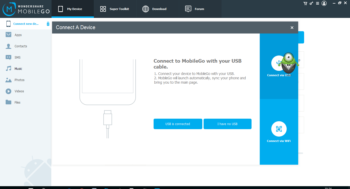
Task: Select Music in the sidebar
Action: (x=18, y=69)
